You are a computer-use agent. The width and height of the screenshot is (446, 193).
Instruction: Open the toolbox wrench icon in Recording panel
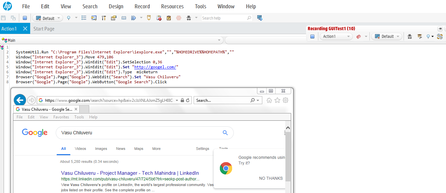click(419, 36)
